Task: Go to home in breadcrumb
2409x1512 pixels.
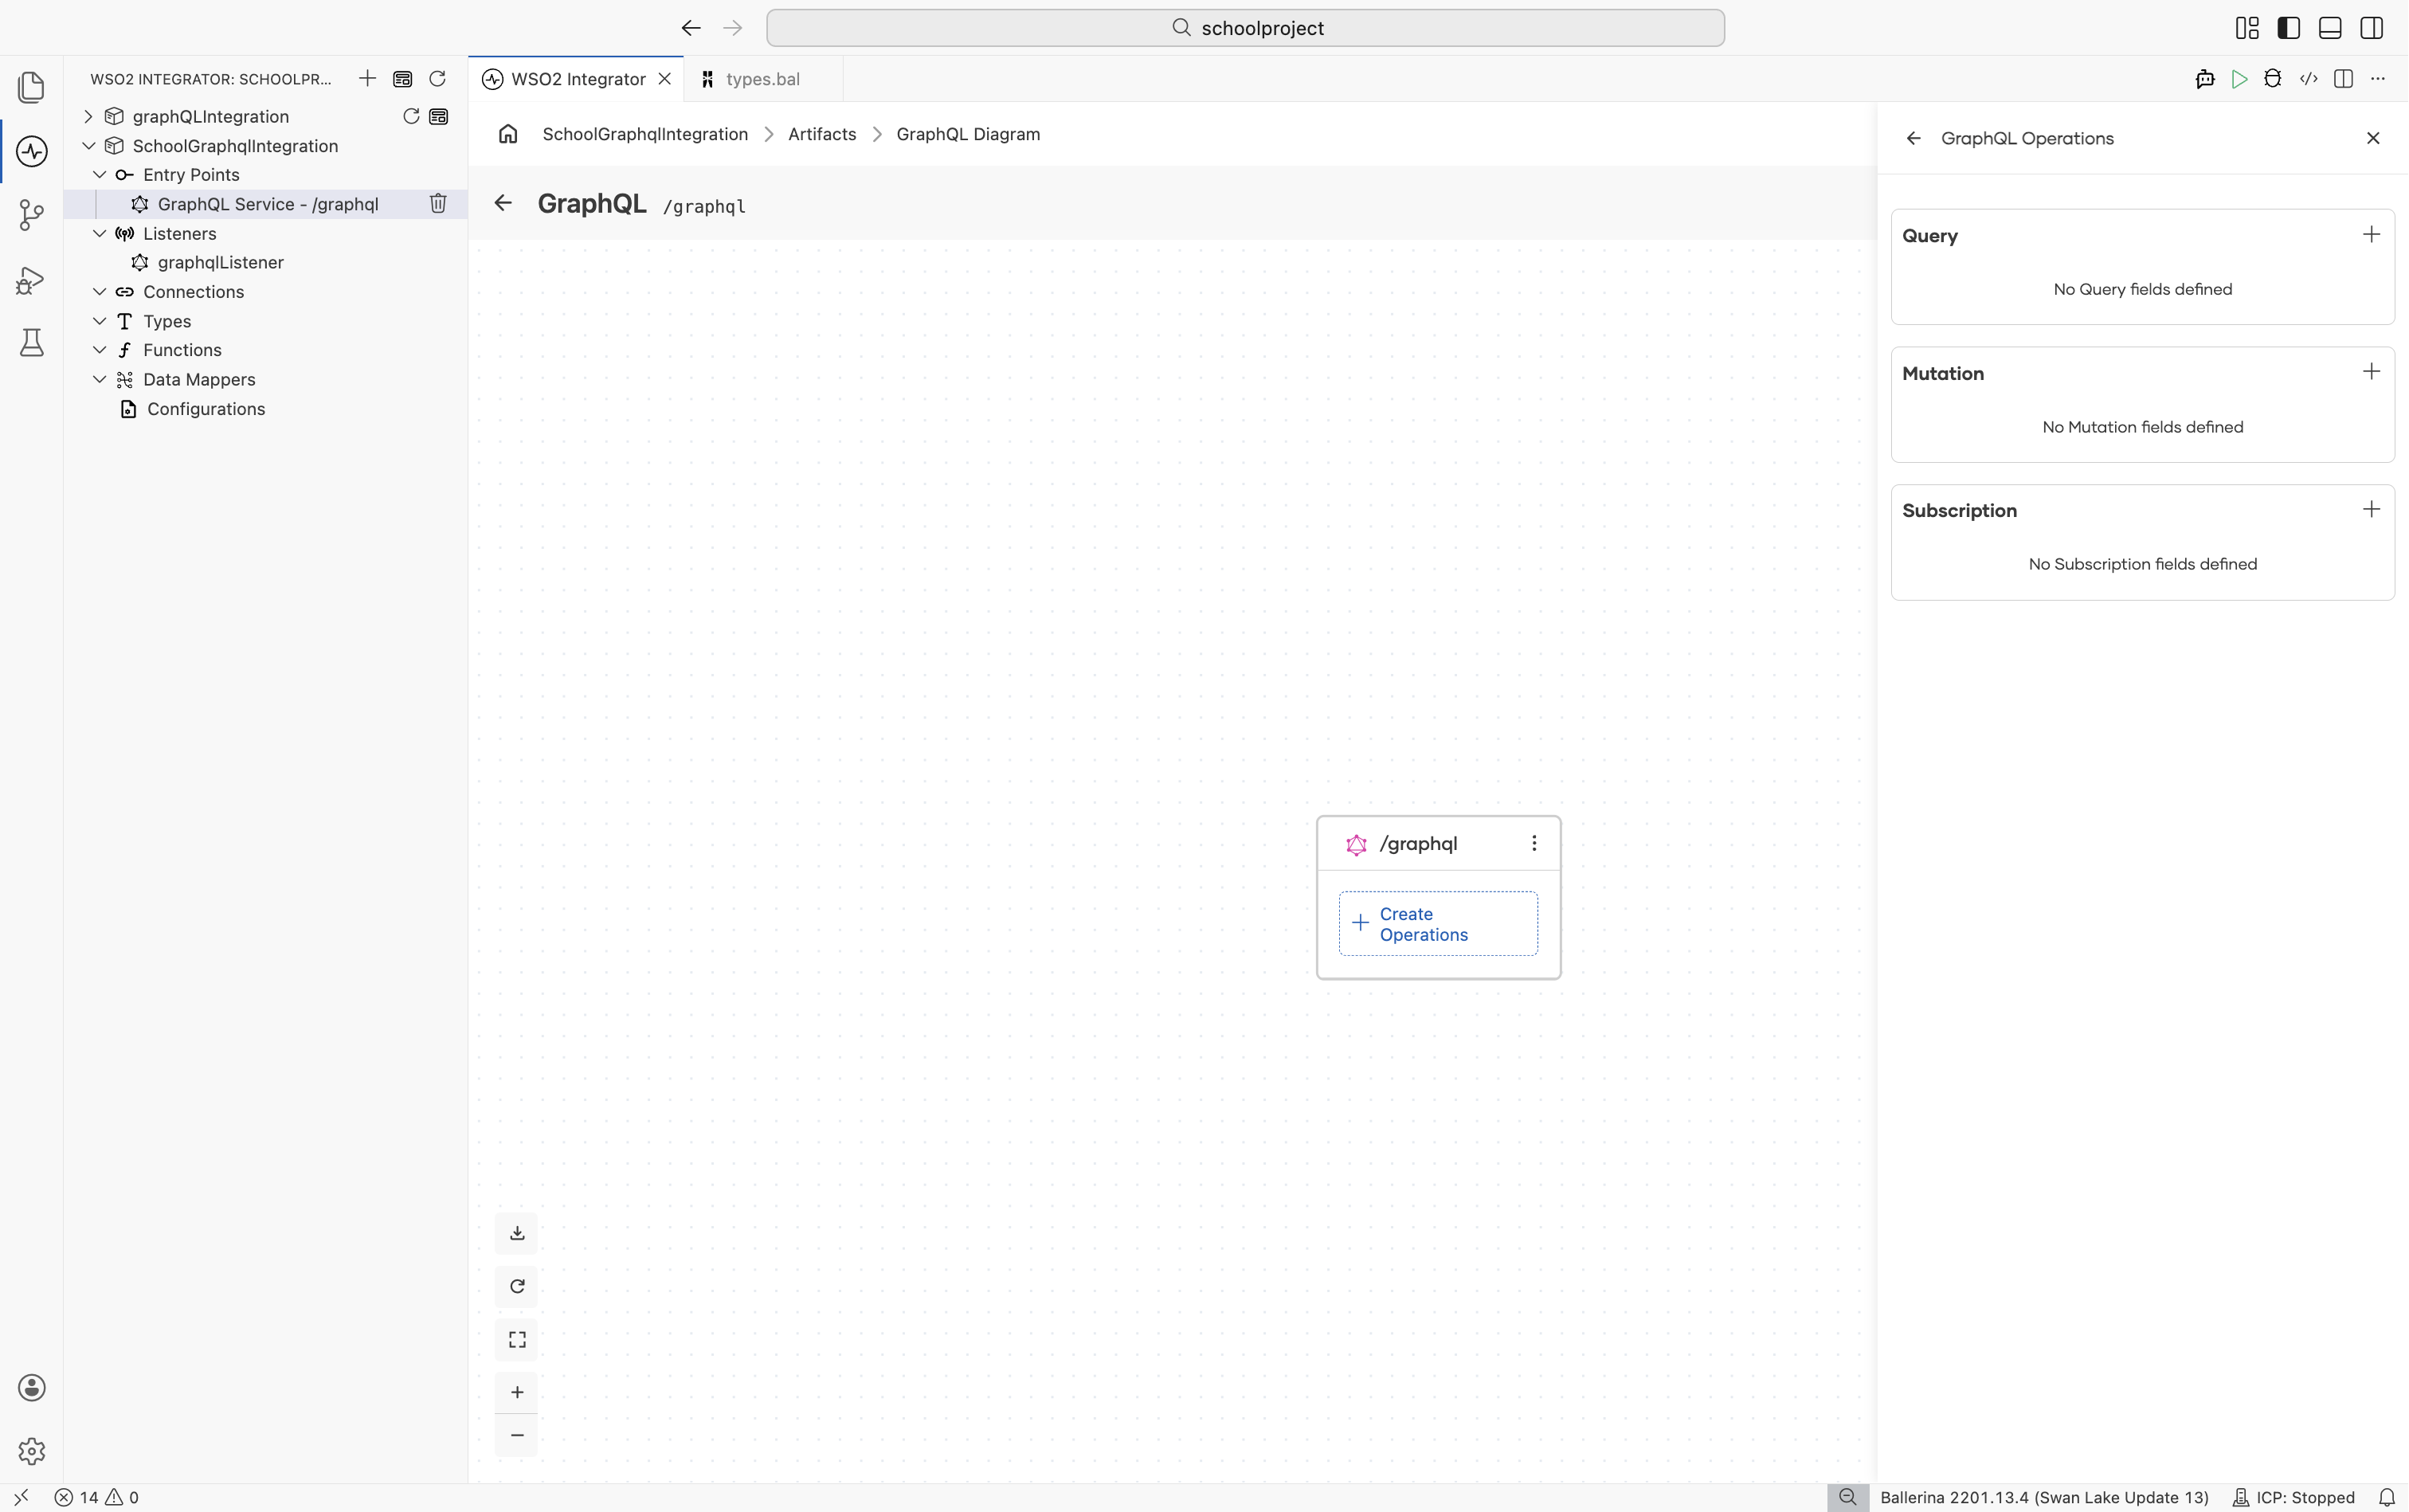Action: point(508,134)
